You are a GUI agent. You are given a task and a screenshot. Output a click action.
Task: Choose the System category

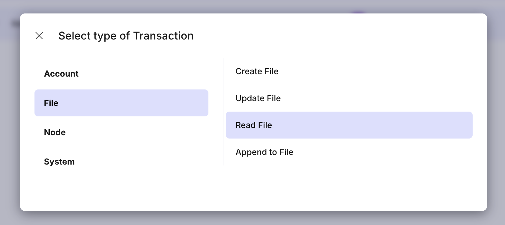(x=59, y=162)
